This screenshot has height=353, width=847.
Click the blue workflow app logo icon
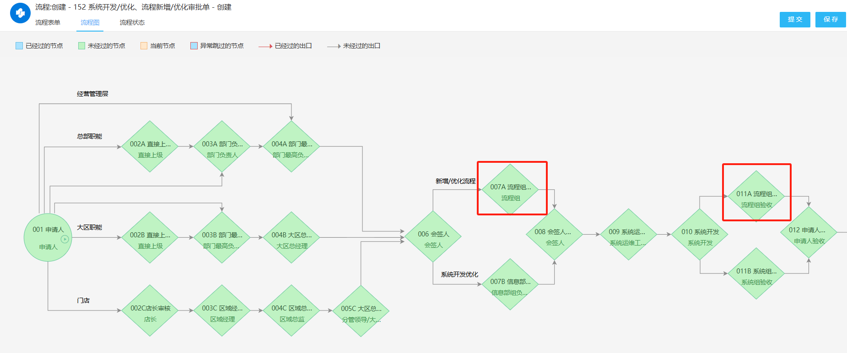tap(20, 13)
